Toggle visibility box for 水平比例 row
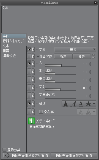 coord(29,72)
